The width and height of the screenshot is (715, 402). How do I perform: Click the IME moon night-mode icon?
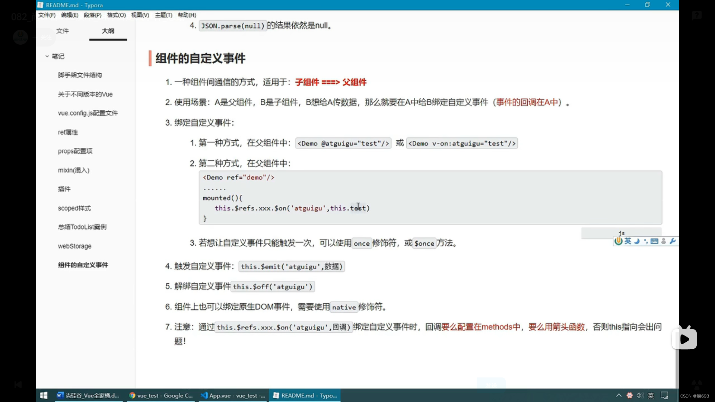(x=637, y=241)
